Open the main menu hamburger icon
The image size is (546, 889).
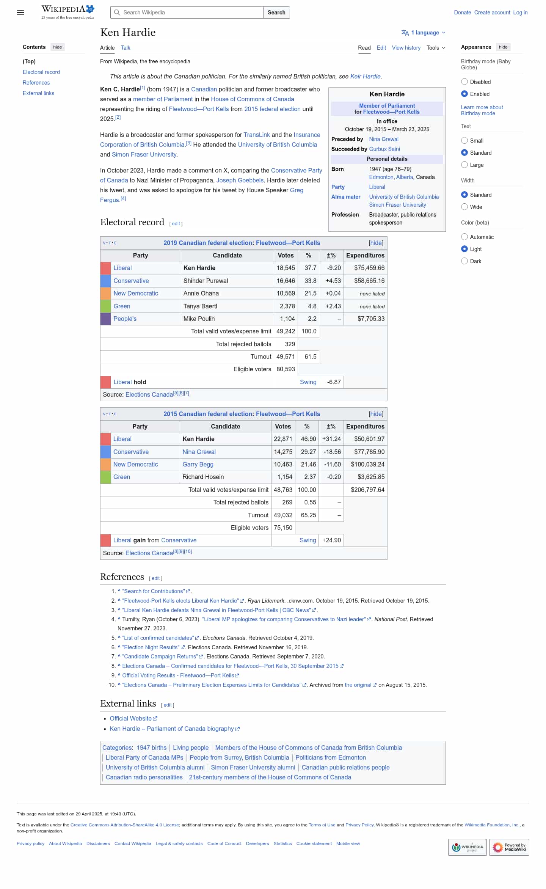coord(20,13)
